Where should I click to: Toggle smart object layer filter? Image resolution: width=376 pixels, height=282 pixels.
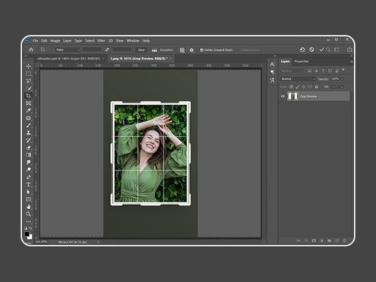point(337,71)
